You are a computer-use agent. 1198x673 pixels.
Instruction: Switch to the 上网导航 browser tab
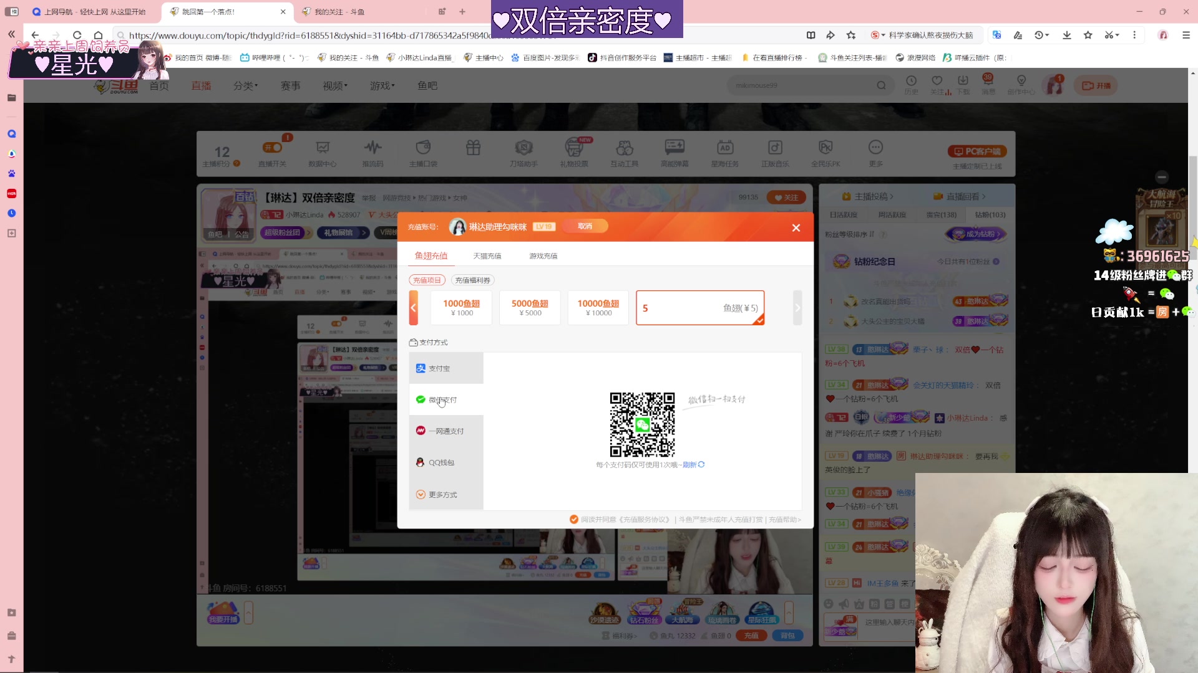pyautogui.click(x=89, y=12)
